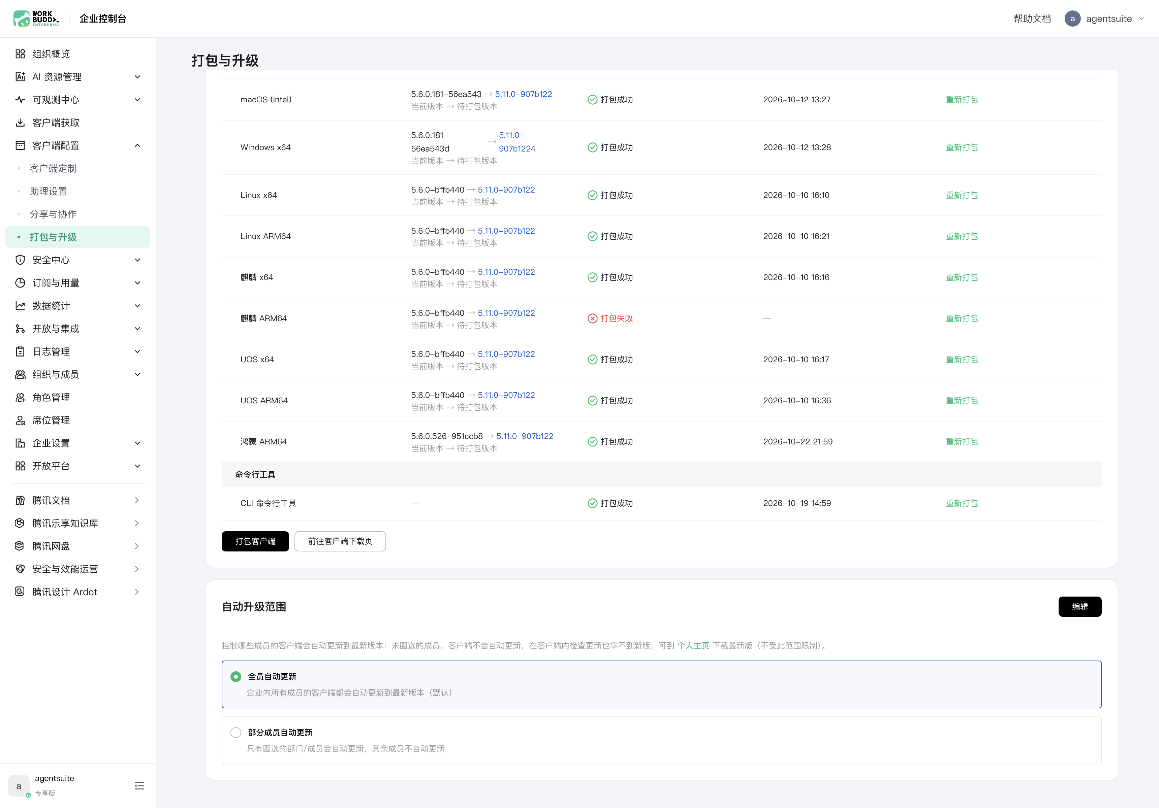Open the 个人主页 link in description
1159x808 pixels.
click(693, 646)
